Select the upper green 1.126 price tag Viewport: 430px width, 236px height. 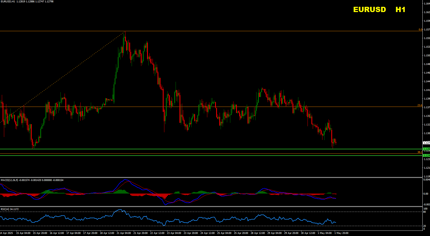(426, 149)
